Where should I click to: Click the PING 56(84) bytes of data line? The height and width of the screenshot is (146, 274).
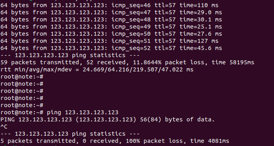(x=107, y=120)
